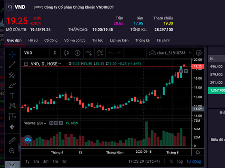Click the redo arrow
The height and width of the screenshot is (168, 225).
[119, 53]
